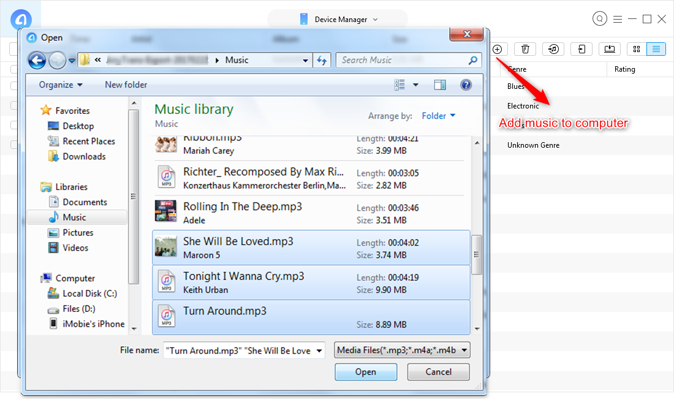Click the Open button
674x399 pixels.
coord(366,372)
